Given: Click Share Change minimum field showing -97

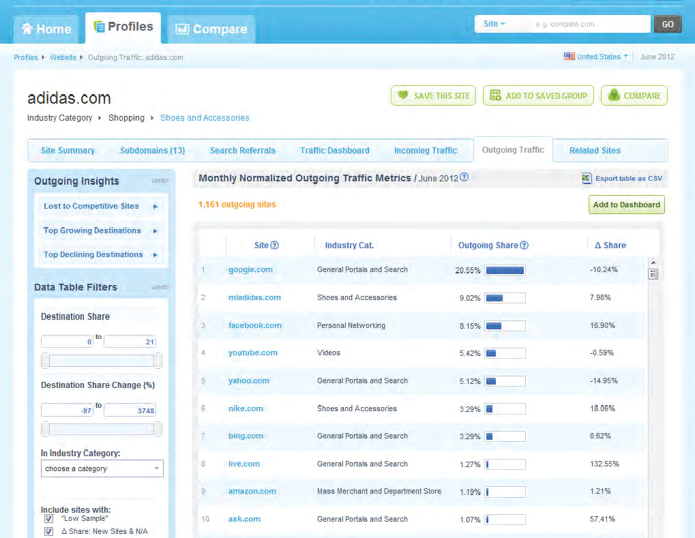Looking at the screenshot, I should pyautogui.click(x=67, y=410).
